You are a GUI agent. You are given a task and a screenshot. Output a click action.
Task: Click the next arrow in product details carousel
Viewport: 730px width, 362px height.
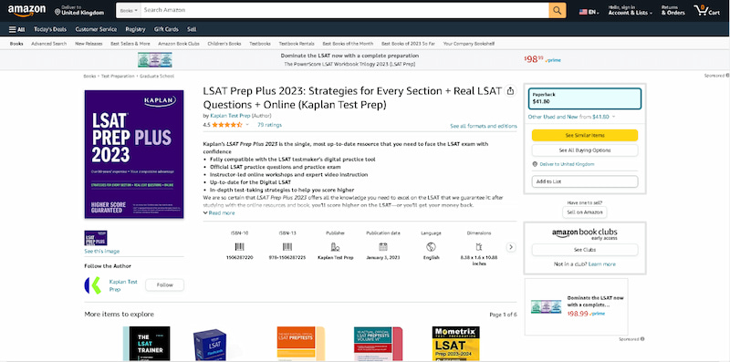[511, 247]
